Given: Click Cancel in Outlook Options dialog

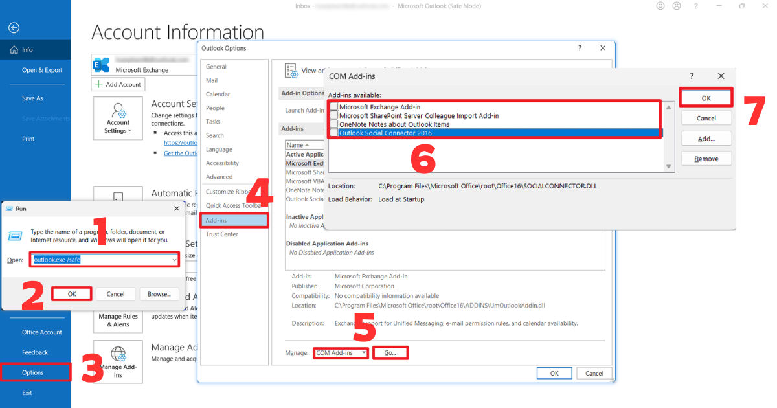Looking at the screenshot, I should pyautogui.click(x=594, y=373).
